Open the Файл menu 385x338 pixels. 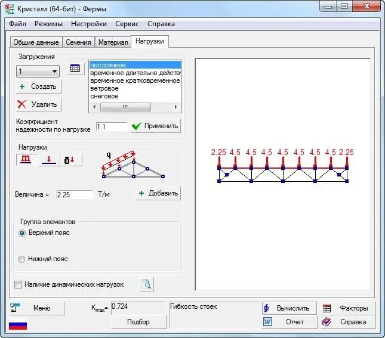coord(18,24)
